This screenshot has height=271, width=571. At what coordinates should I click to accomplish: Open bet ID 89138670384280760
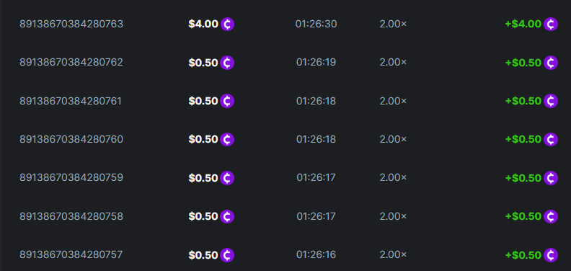click(x=71, y=140)
